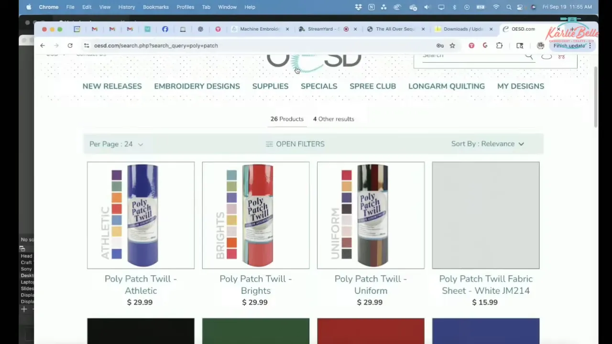612x344 pixels.
Task: Click the search magnifier icon on OESD site
Action: click(529, 56)
